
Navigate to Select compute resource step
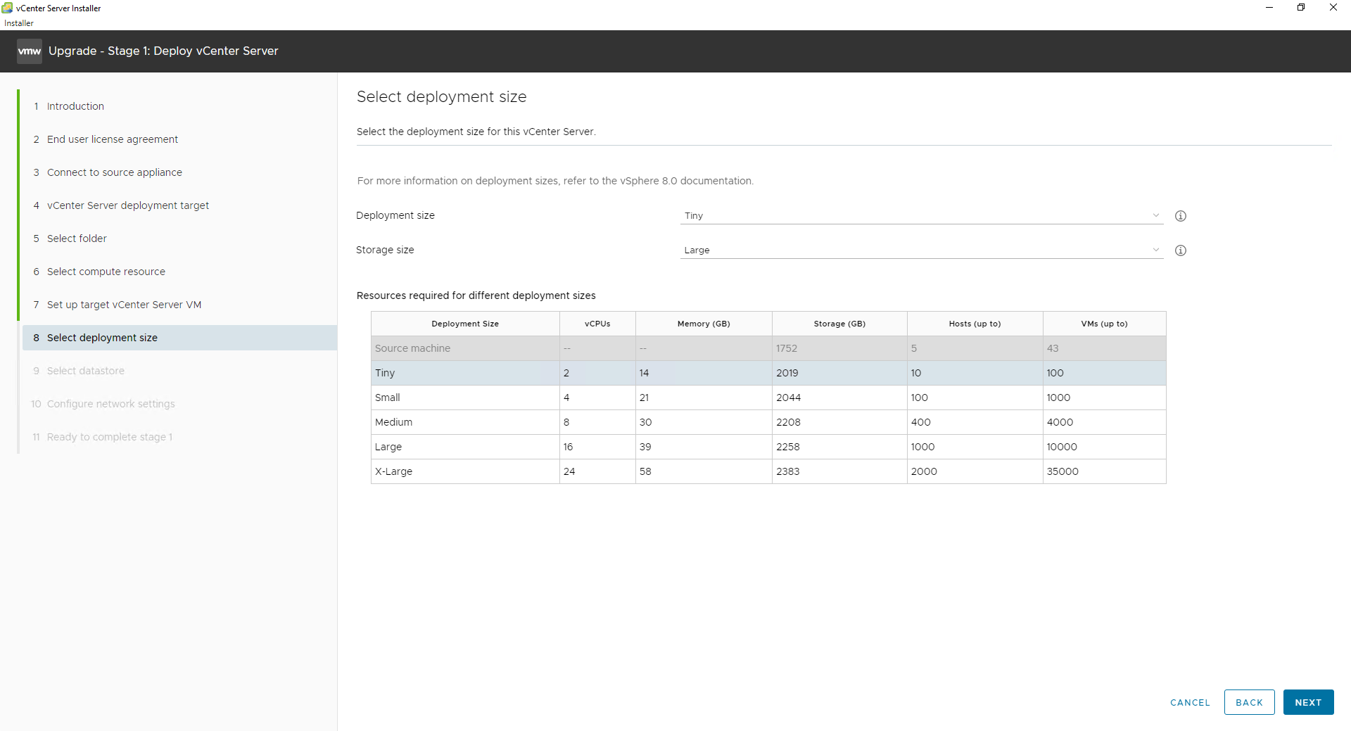106,272
